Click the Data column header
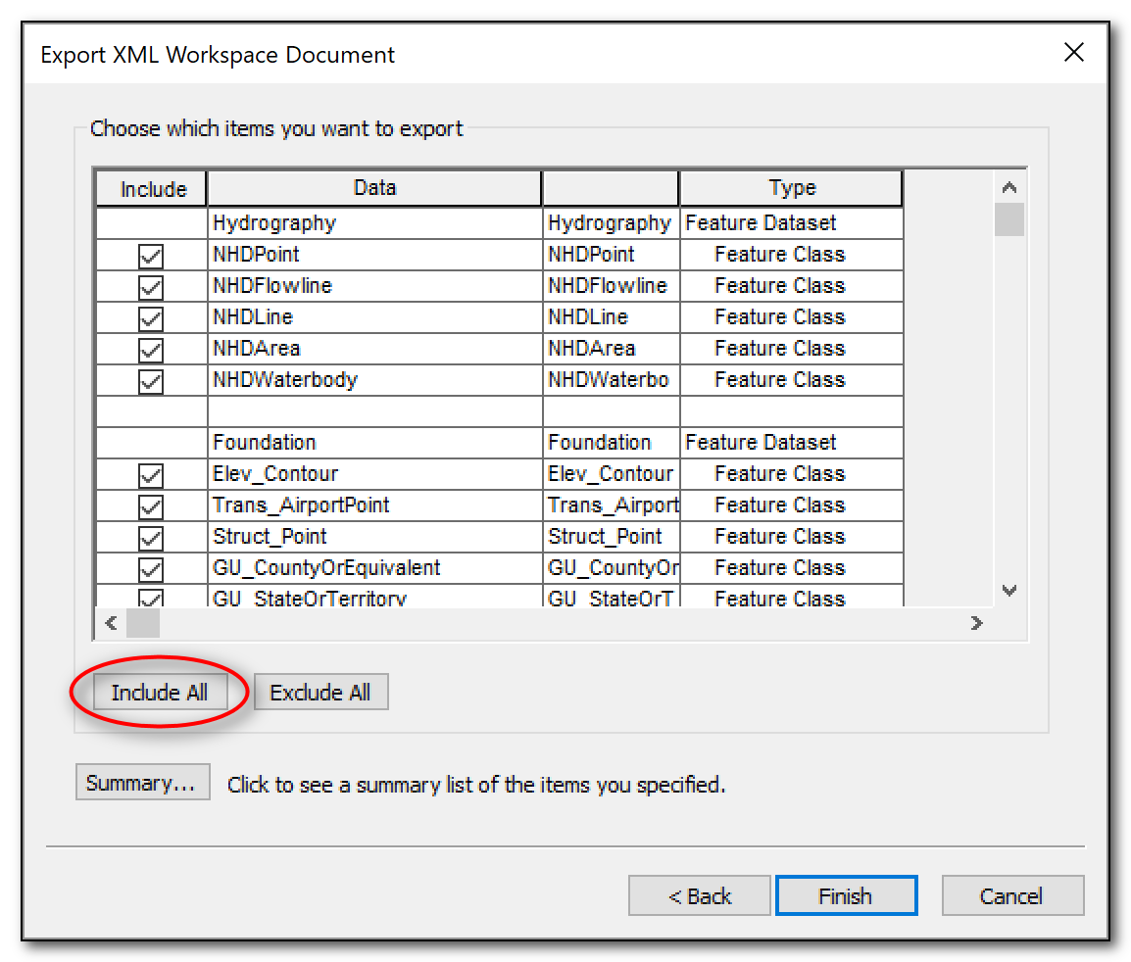 coord(374,187)
